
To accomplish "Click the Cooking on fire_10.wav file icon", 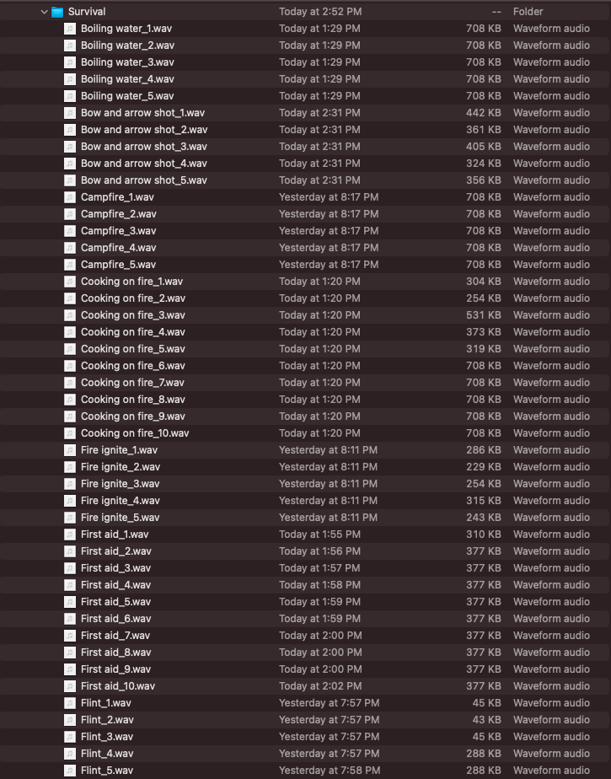I will coord(70,433).
